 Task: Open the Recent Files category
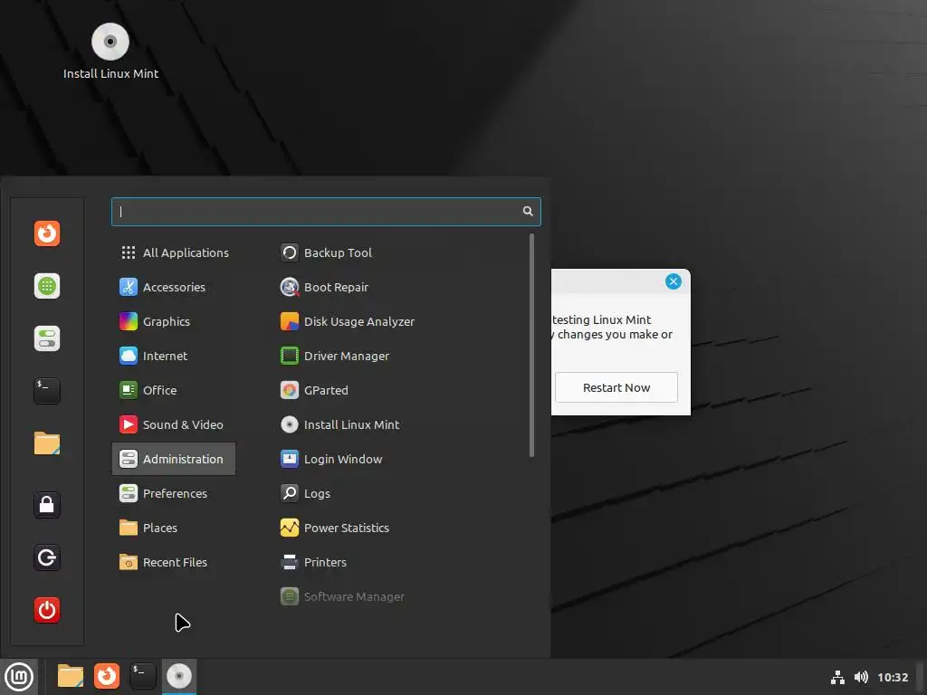tap(174, 562)
